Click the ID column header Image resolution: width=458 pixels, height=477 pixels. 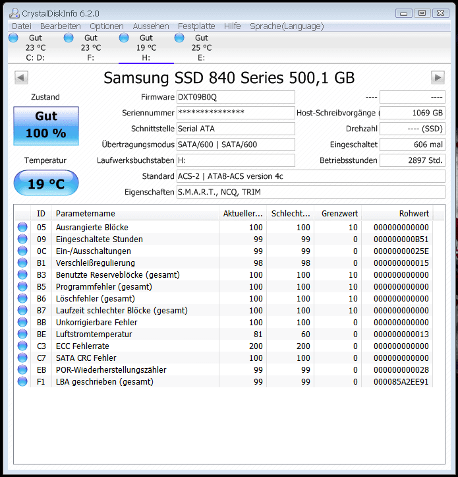41,214
